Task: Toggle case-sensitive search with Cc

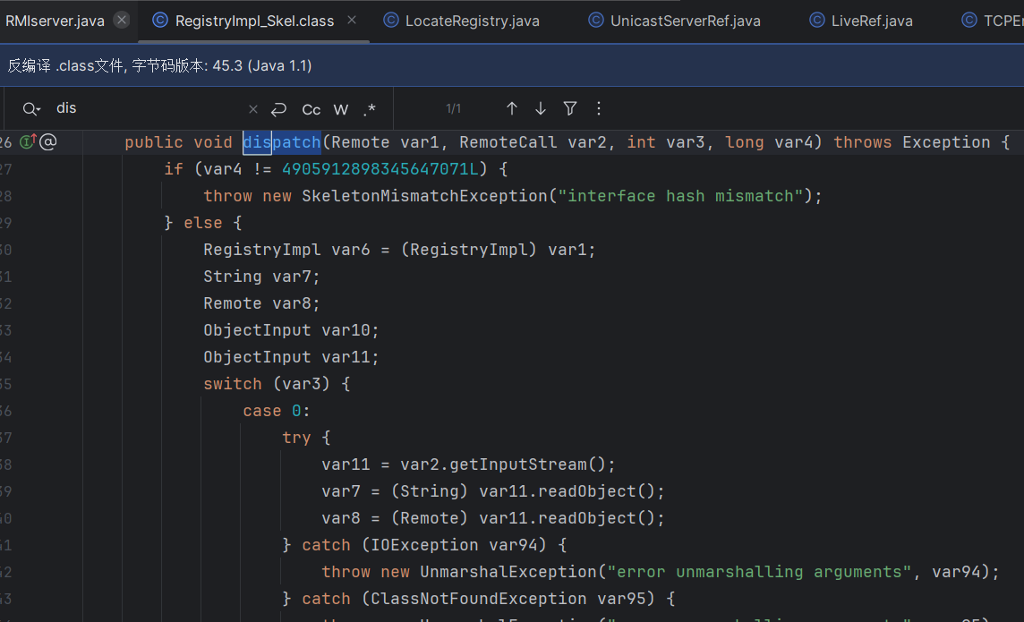Action: click(x=311, y=109)
